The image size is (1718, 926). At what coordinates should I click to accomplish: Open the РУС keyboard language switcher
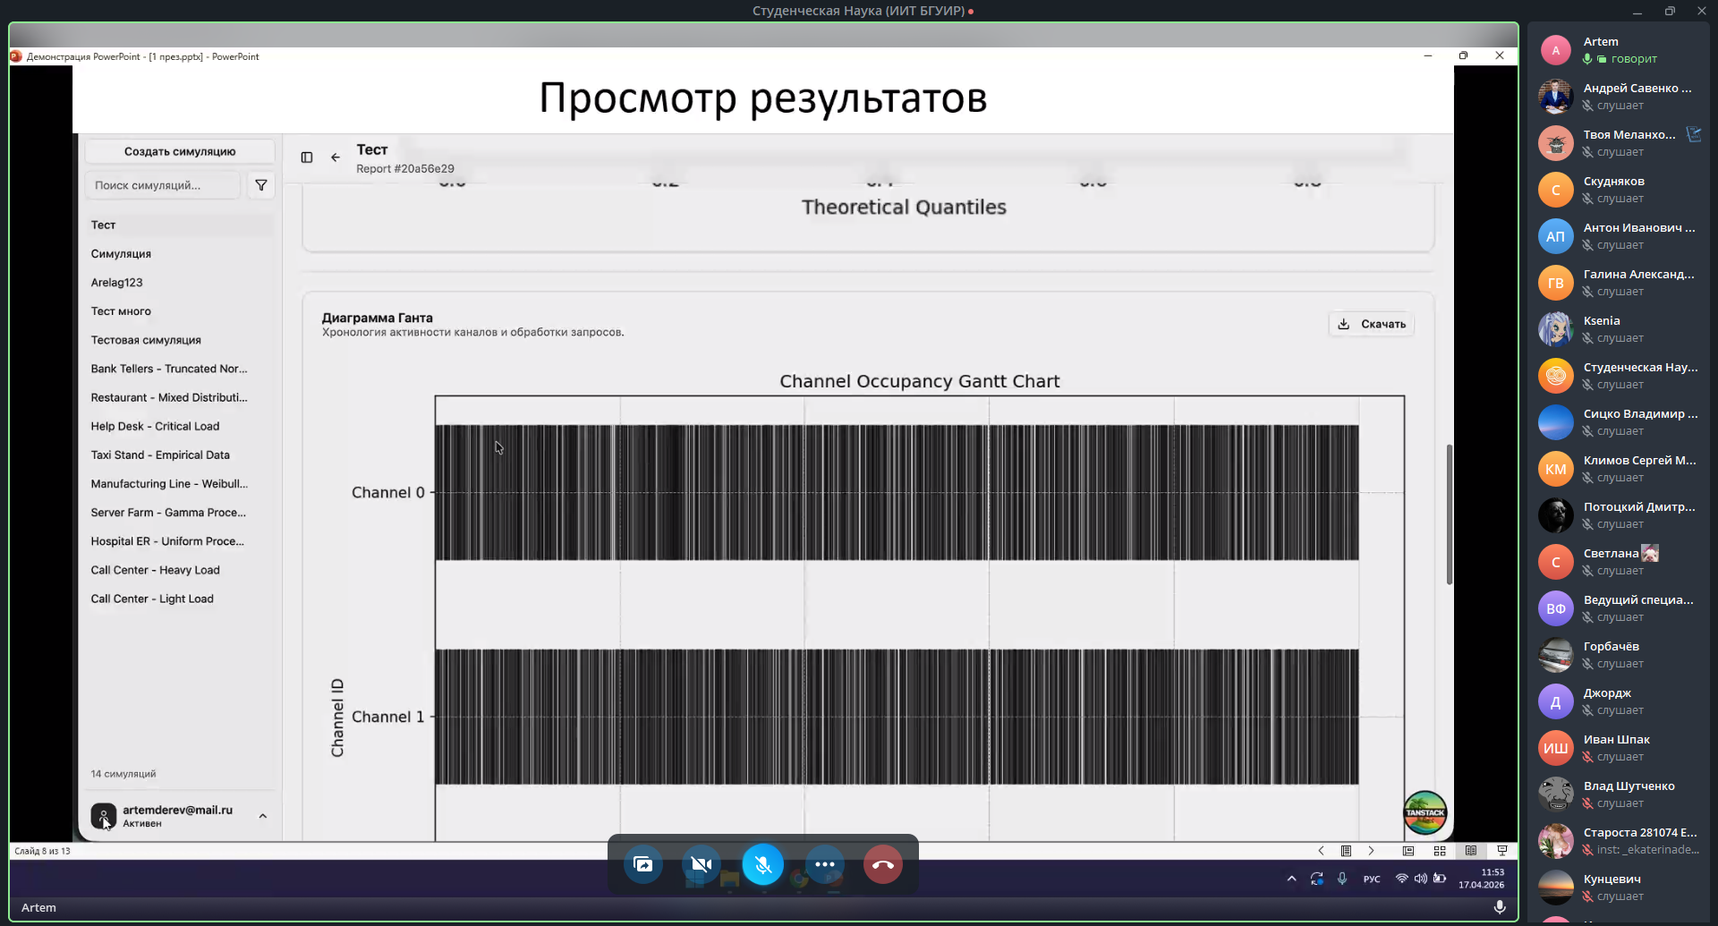1371,879
